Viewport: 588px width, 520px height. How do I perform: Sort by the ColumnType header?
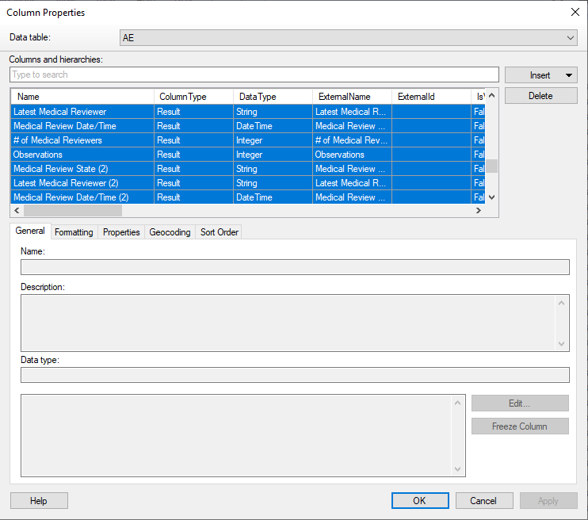193,97
